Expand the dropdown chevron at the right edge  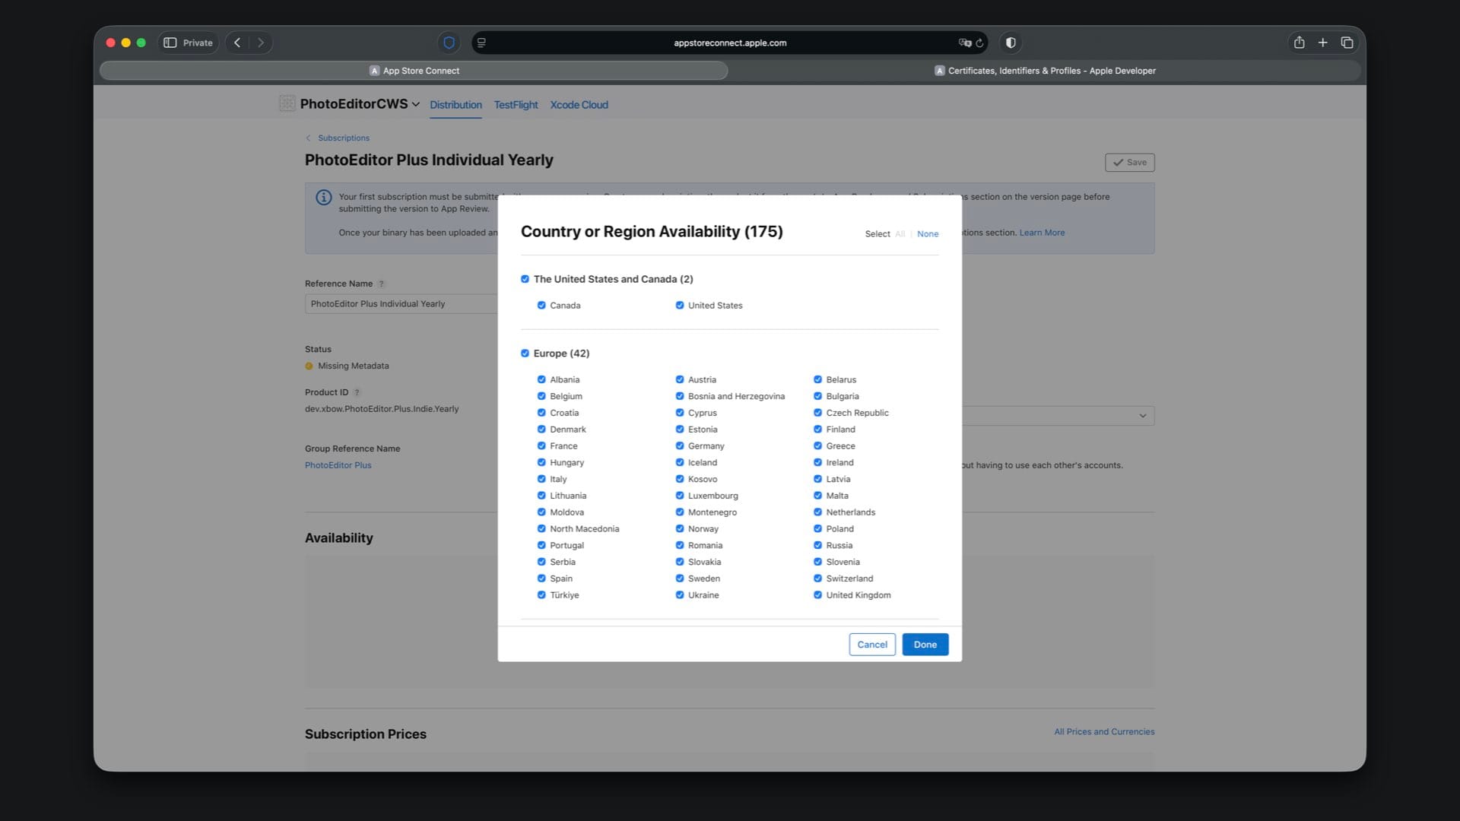(x=1142, y=416)
